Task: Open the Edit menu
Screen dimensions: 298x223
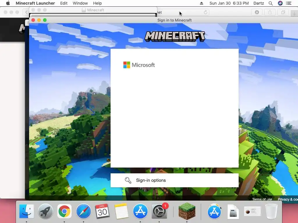Action: pyautogui.click(x=64, y=3)
